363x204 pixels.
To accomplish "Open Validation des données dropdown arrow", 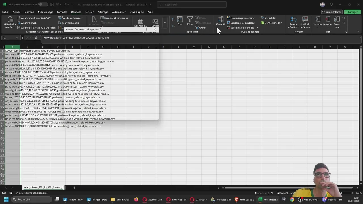I will click(x=258, y=28).
